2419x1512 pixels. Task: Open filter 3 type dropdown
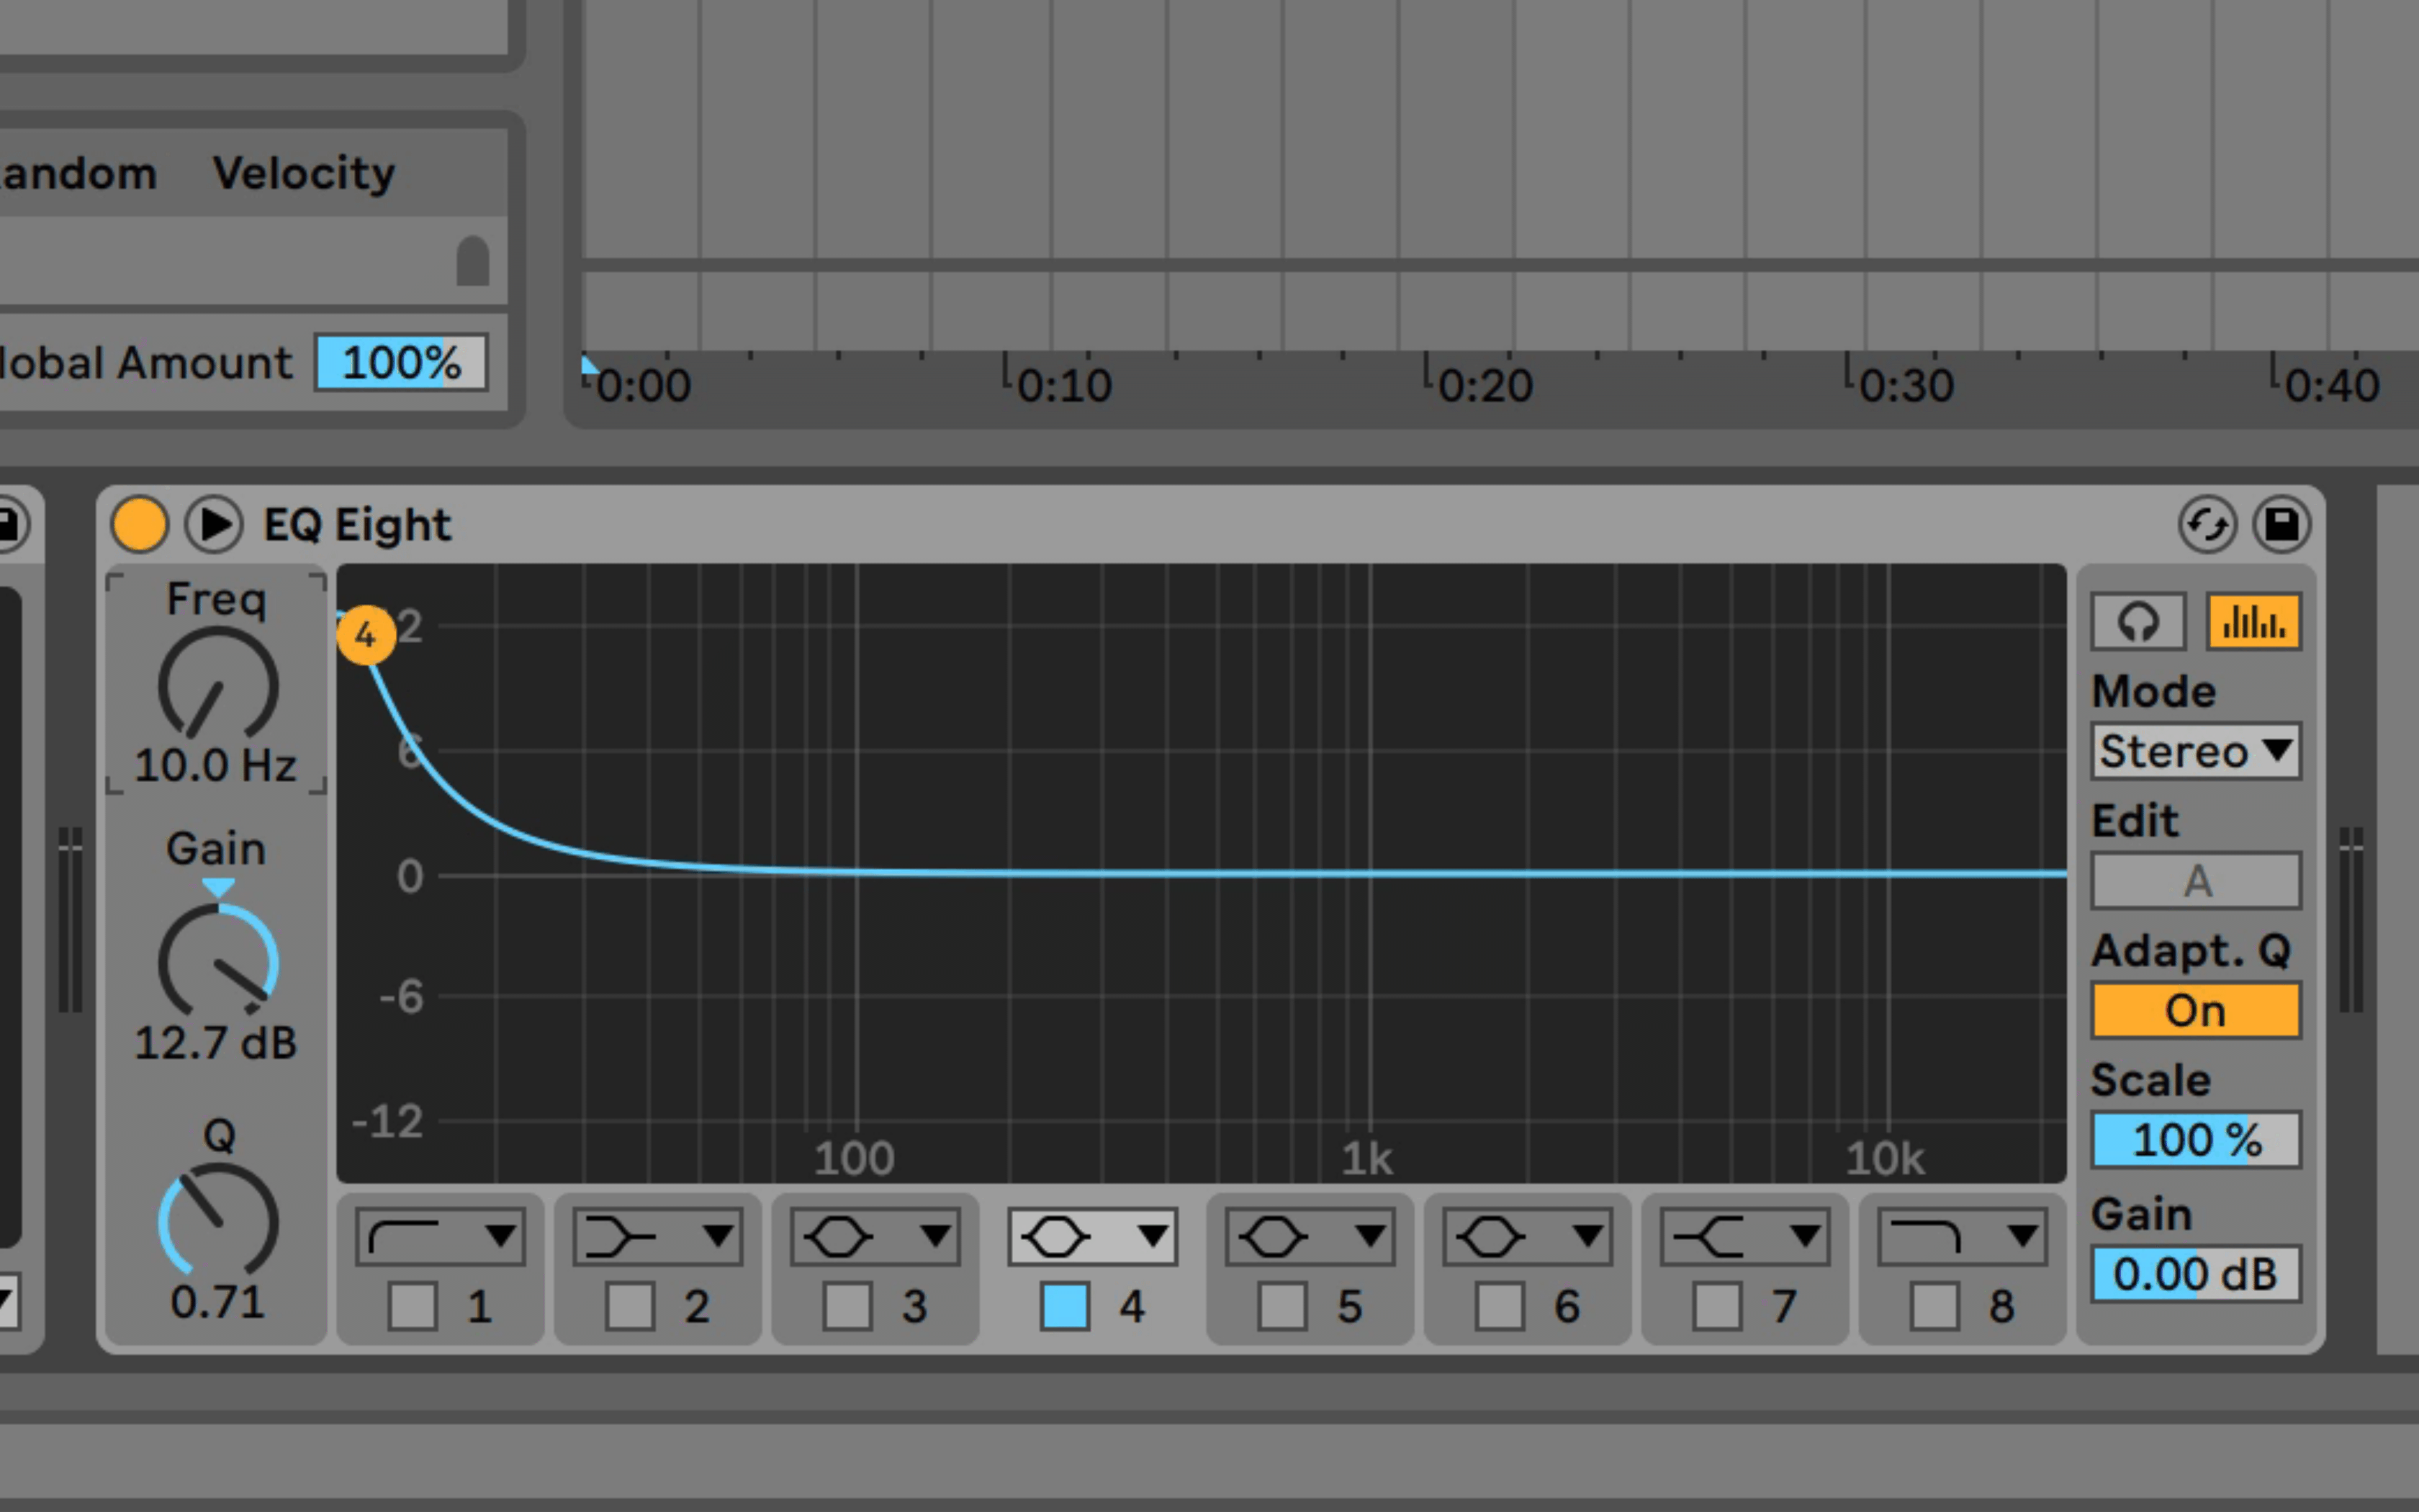coord(875,1237)
